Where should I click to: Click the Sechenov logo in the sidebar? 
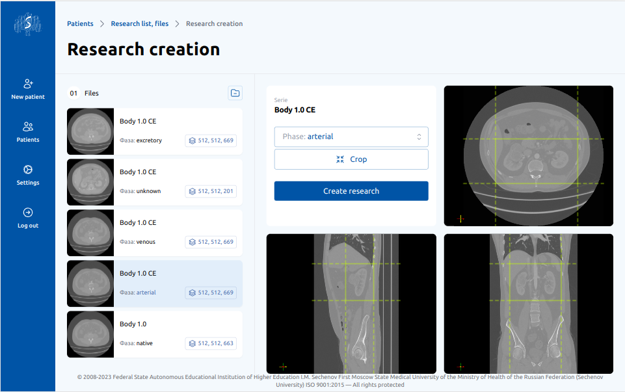[27, 24]
